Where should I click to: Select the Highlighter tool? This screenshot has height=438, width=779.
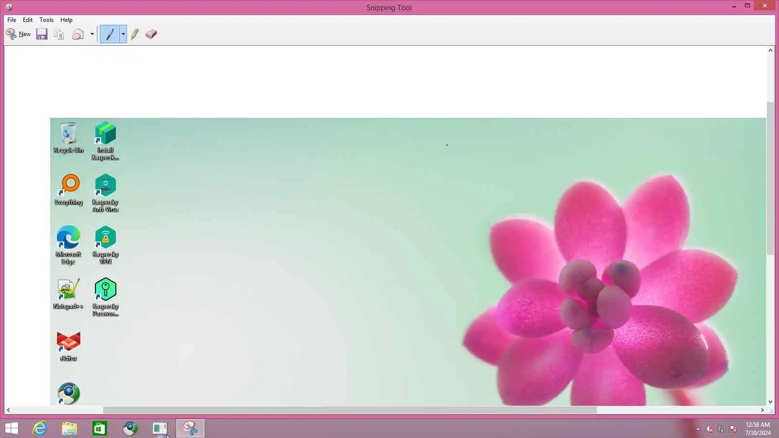(x=135, y=34)
